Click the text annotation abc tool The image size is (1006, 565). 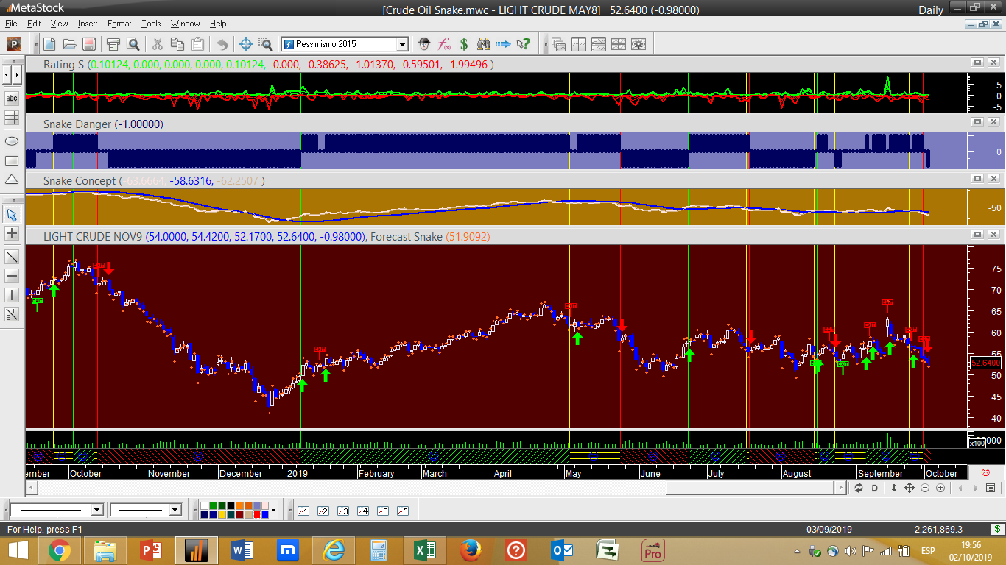click(x=12, y=98)
